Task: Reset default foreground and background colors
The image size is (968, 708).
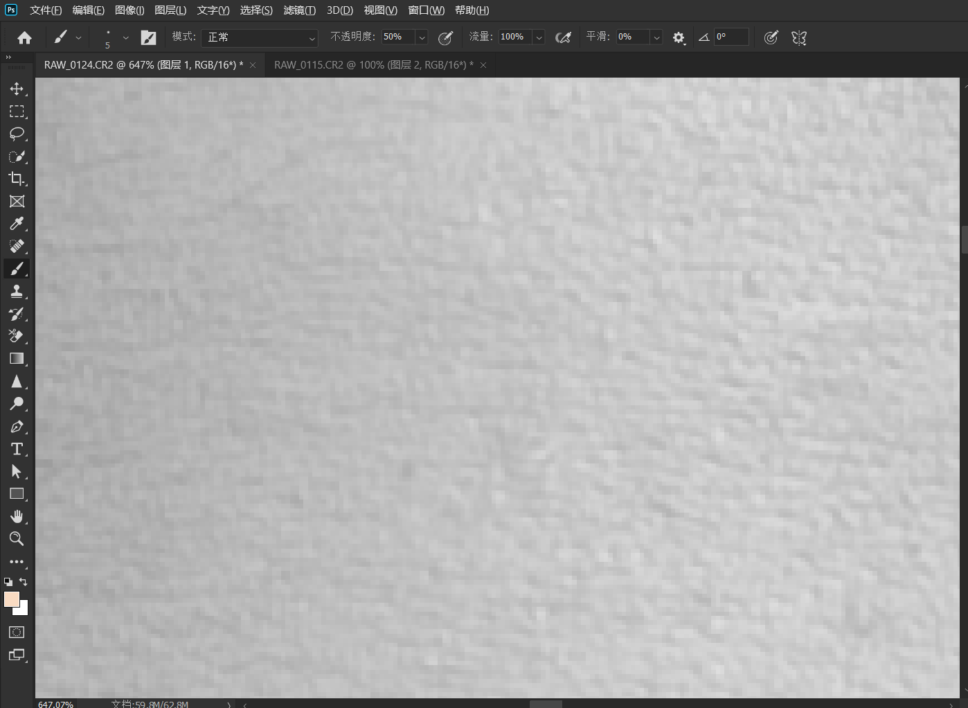Action: pyautogui.click(x=8, y=582)
